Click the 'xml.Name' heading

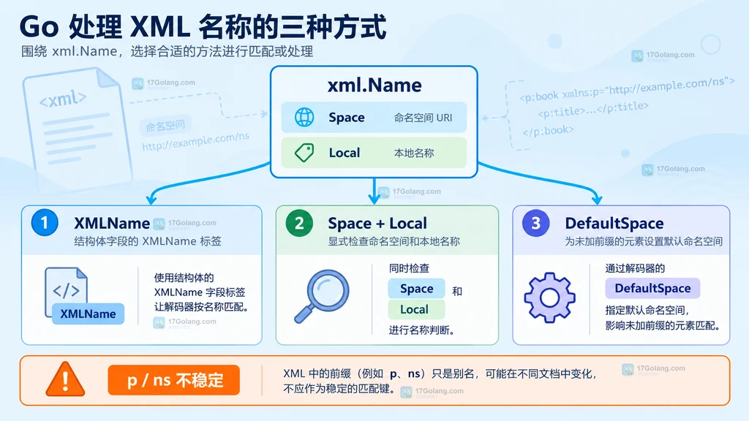click(374, 86)
